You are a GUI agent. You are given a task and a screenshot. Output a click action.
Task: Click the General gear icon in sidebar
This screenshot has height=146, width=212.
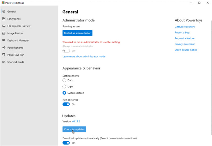pos(4,11)
